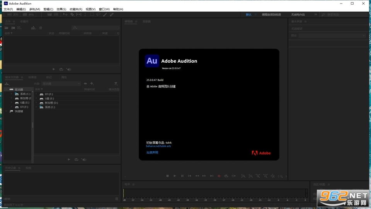Click trash icon in Files panel toolbar
Screen dimensions: 371x209
pos(41,28)
